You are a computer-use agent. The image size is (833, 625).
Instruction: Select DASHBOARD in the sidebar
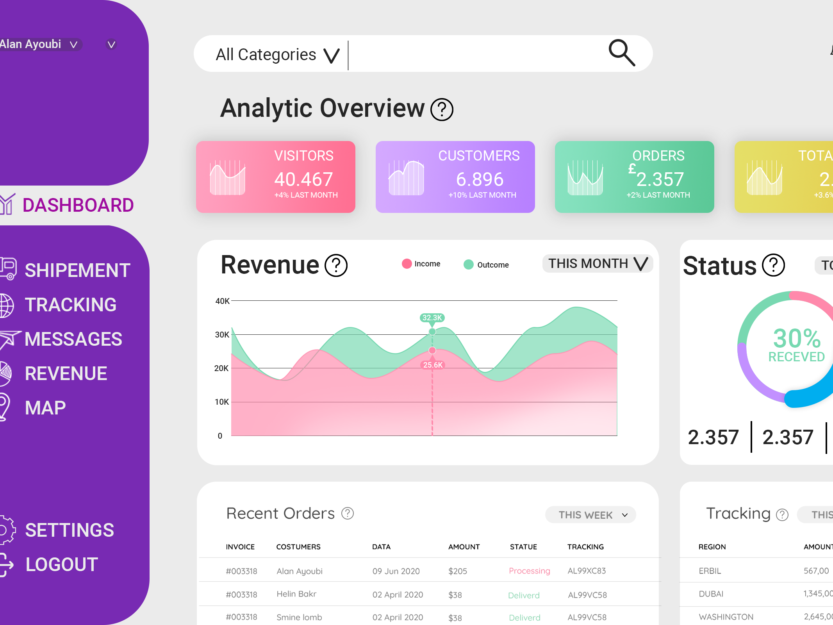tap(78, 205)
